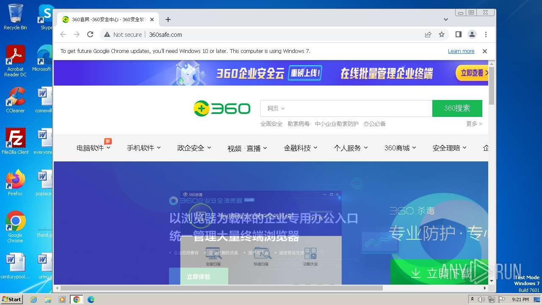Open Recycle Bin on the desktop

pyautogui.click(x=15, y=17)
